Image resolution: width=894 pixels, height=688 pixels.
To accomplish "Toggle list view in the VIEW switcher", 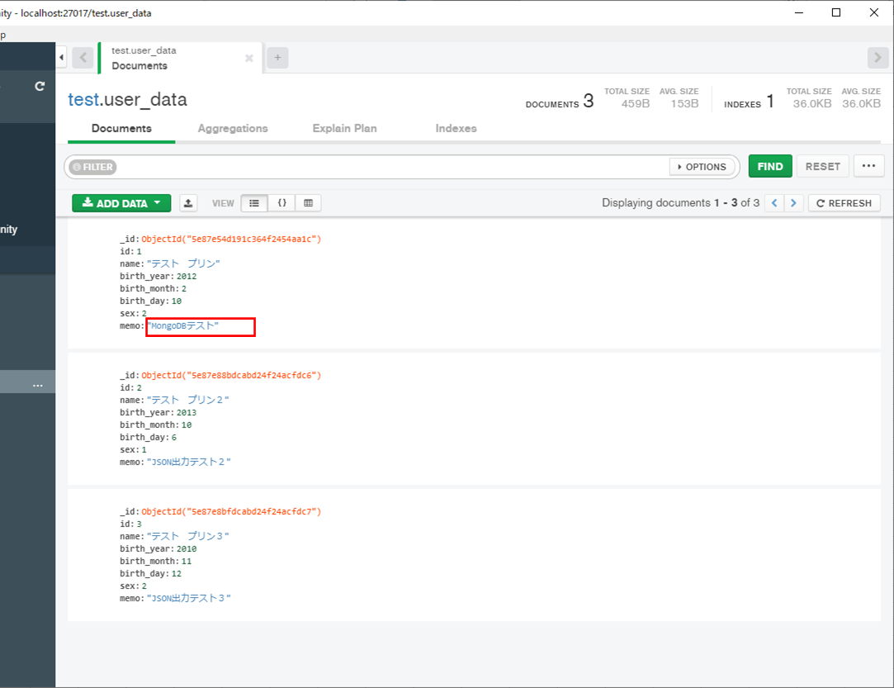I will pos(254,202).
